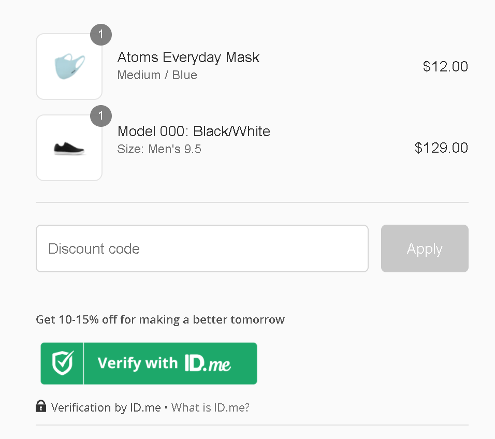Click the black shoe product thumbnail
Image resolution: width=495 pixels, height=439 pixels.
coord(69,148)
